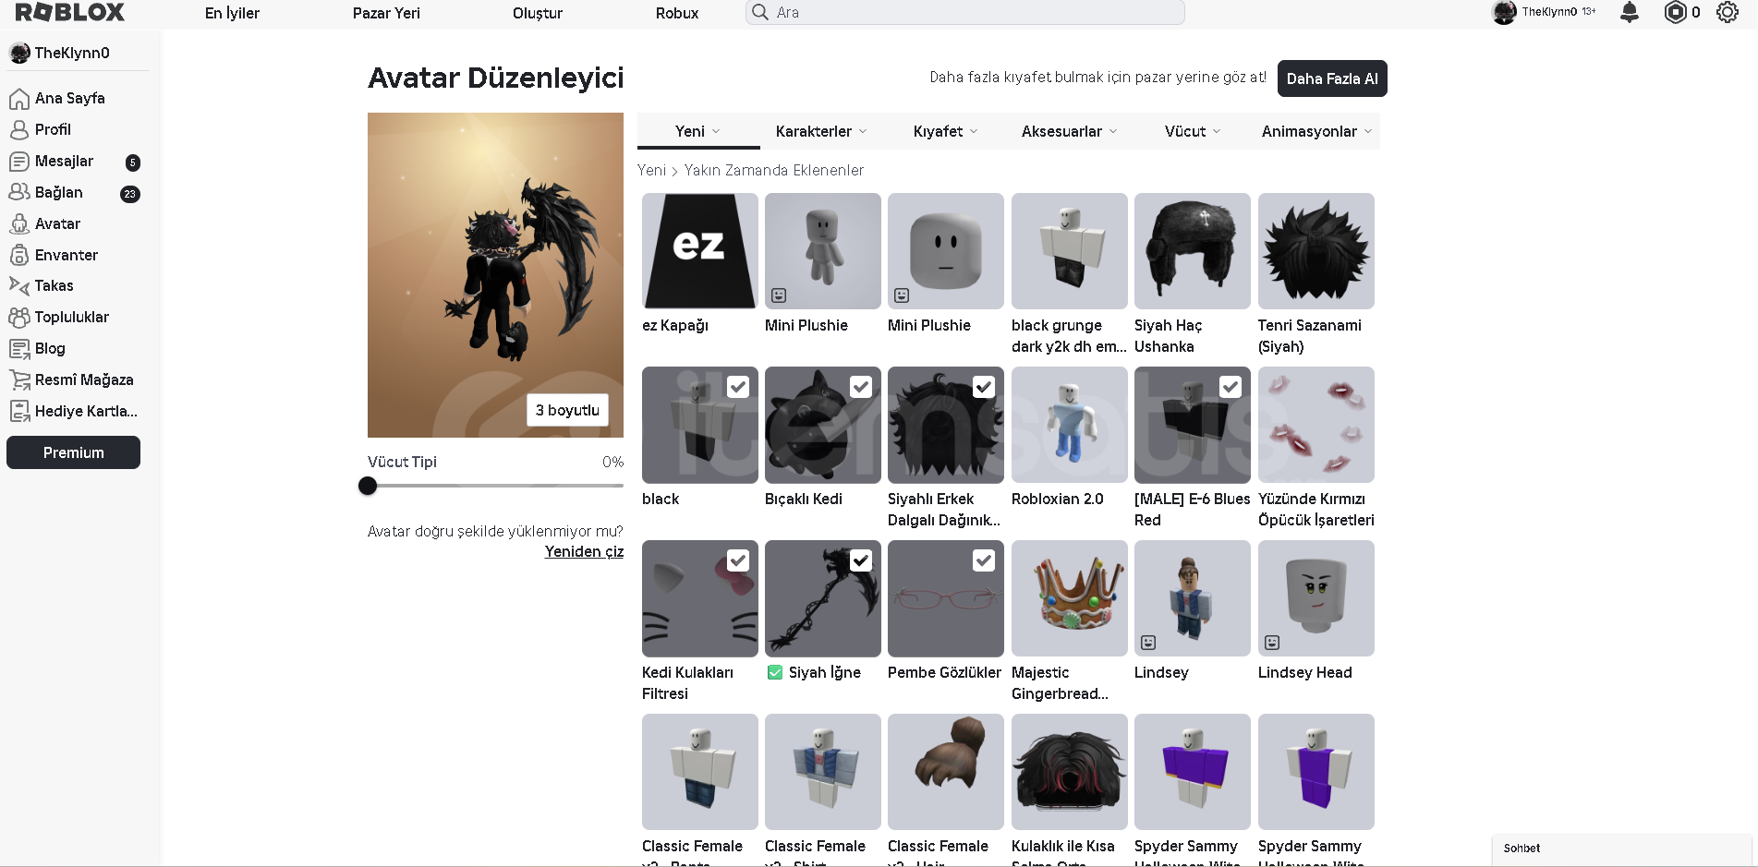Open the Pazar Yeri menu

386,13
